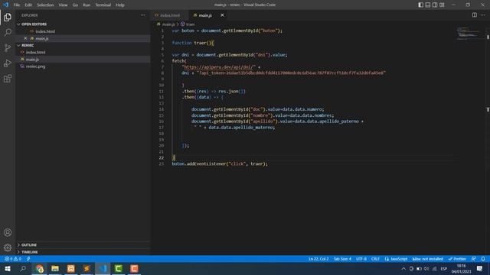This screenshot has width=490, height=275.
Task: Click the Jabba: not installed status item
Action: coord(427,259)
